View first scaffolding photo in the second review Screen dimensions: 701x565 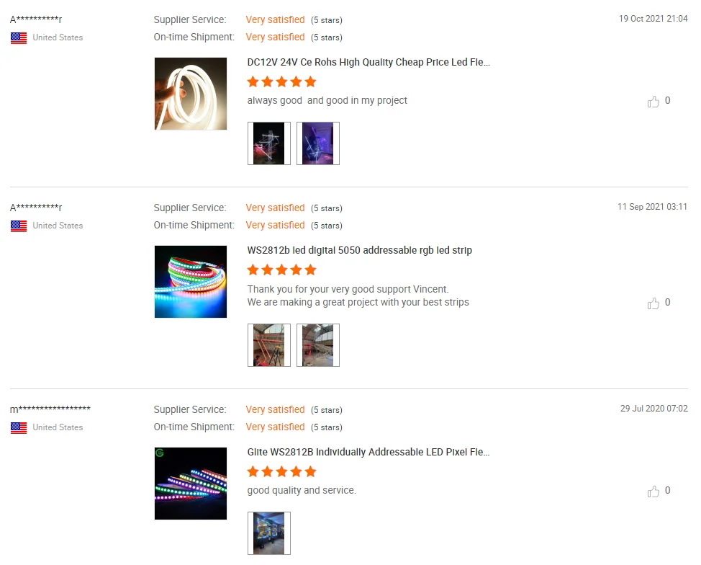click(269, 345)
